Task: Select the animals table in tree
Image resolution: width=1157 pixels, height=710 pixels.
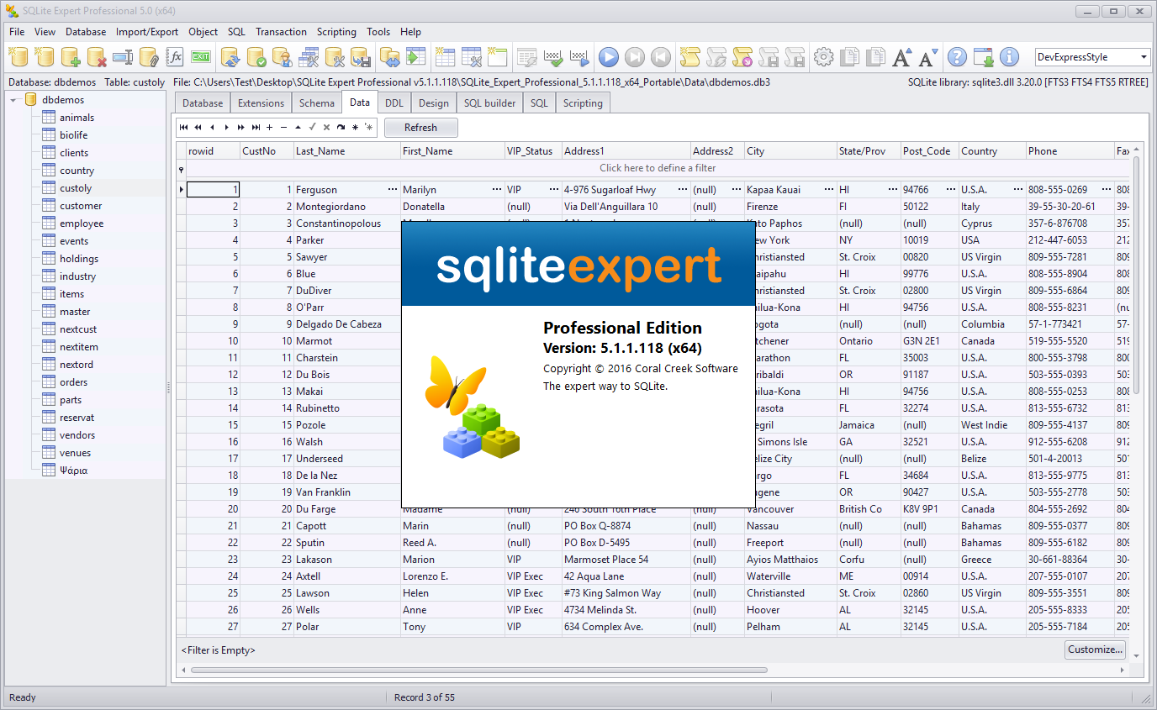Action: click(x=77, y=118)
